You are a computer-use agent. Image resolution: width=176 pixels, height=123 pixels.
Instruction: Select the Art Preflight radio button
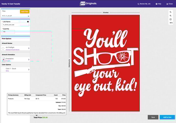pyautogui.click(x=3, y=48)
